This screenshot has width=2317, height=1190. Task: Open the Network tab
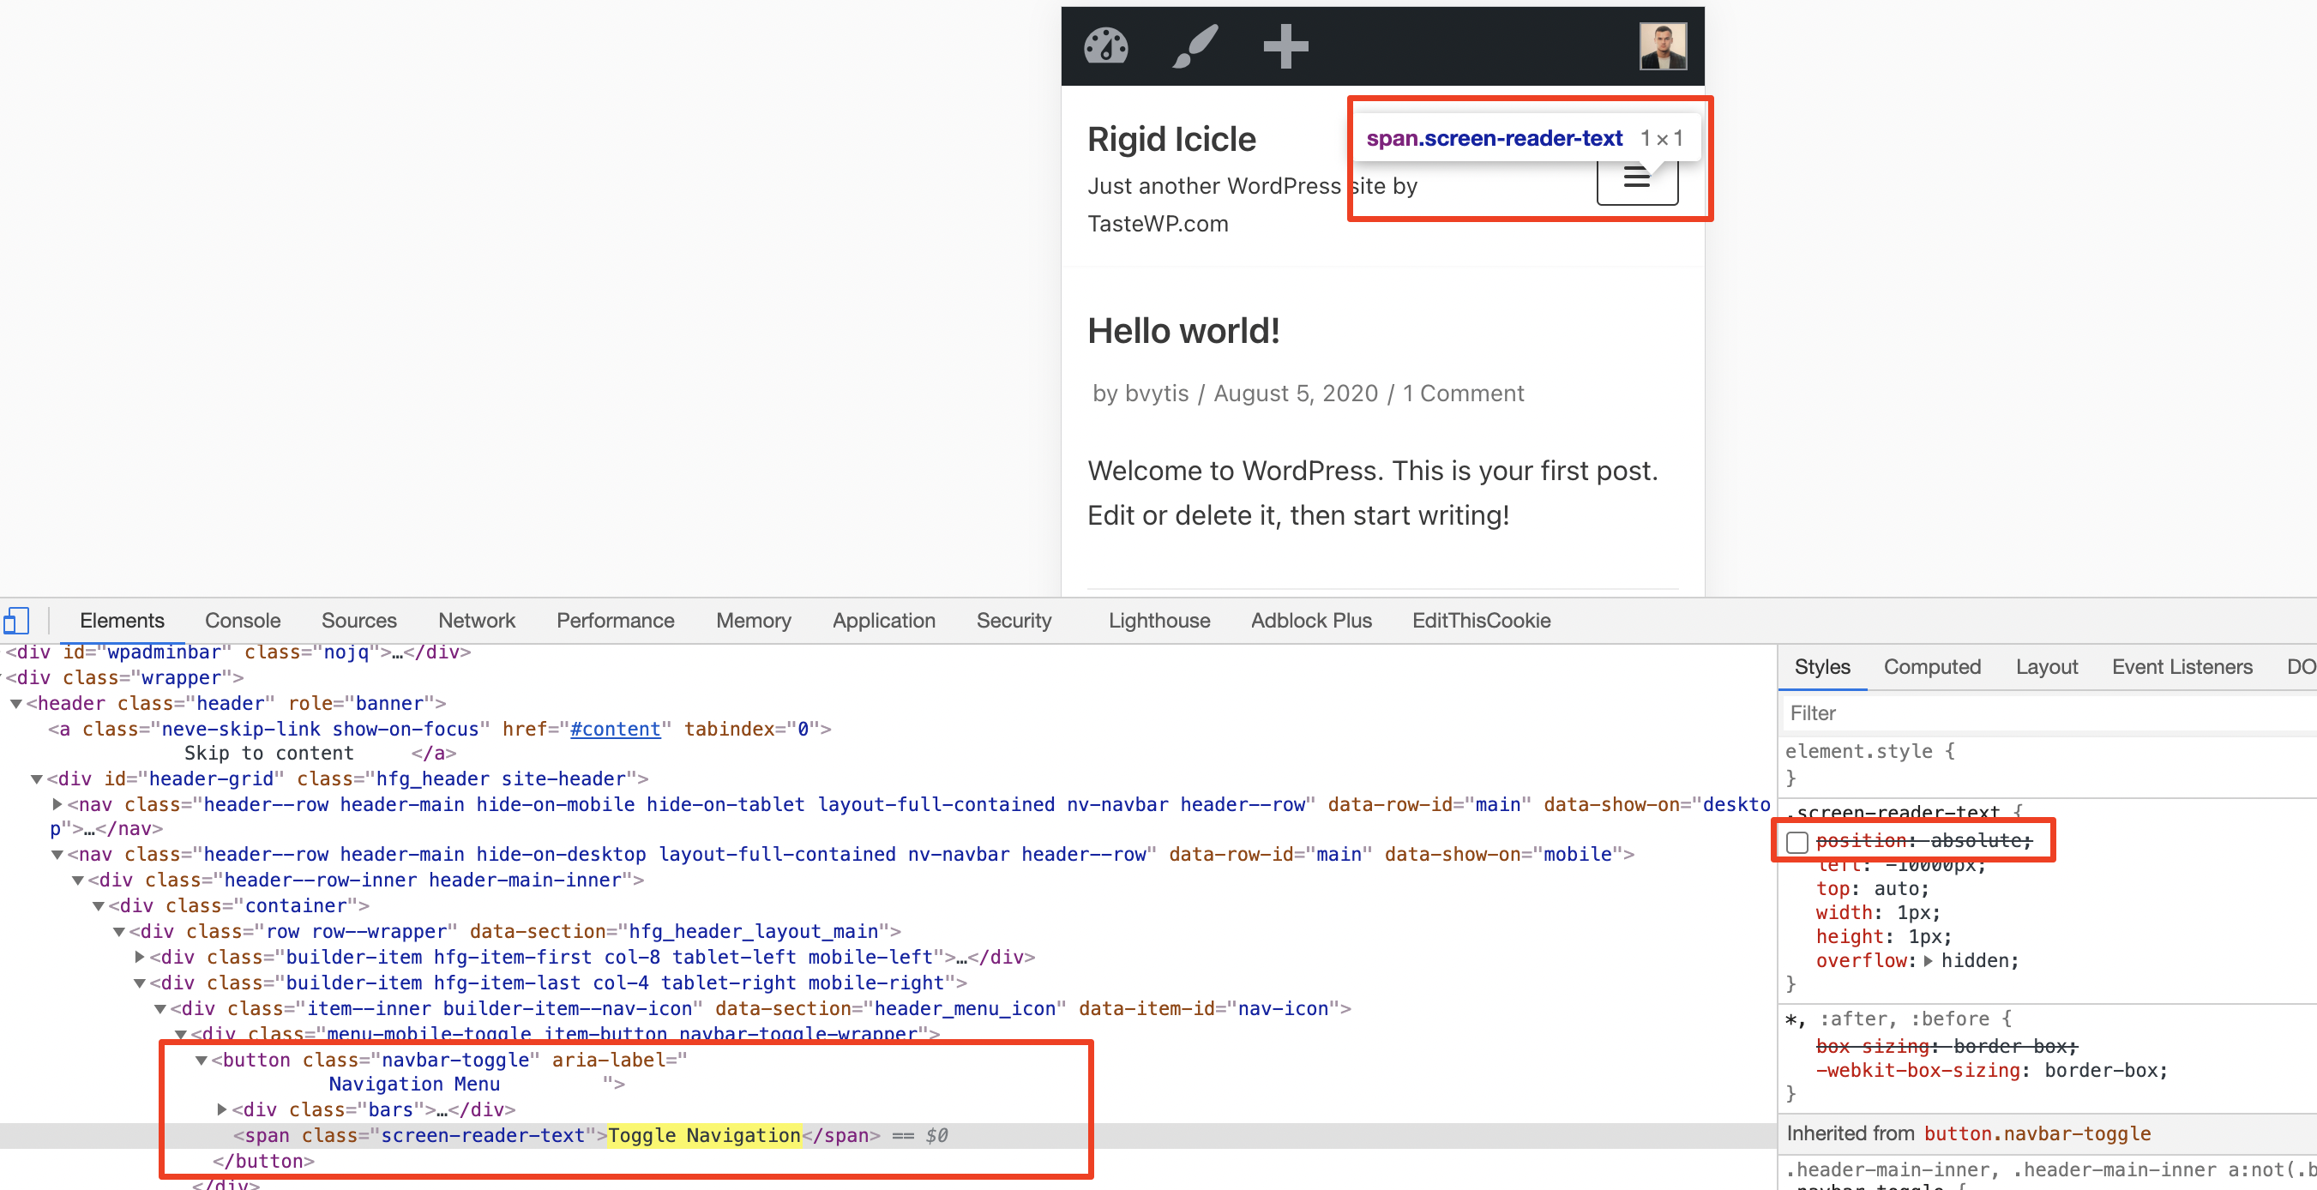pyautogui.click(x=476, y=620)
